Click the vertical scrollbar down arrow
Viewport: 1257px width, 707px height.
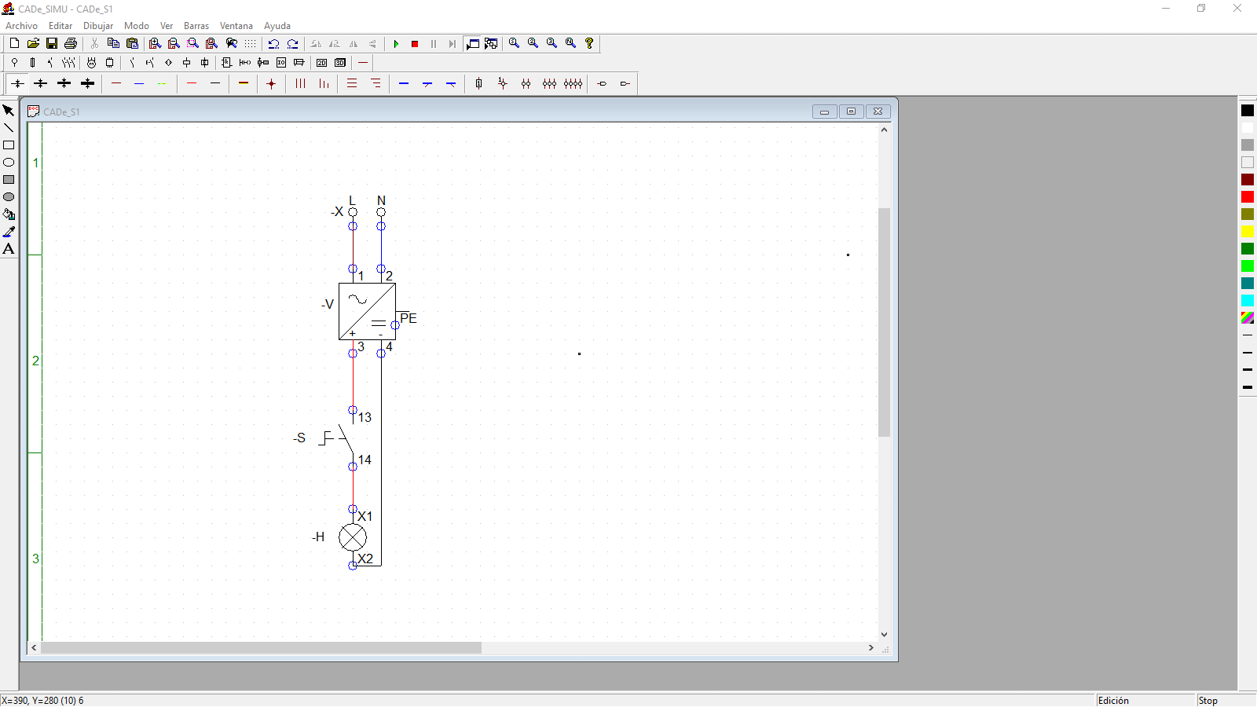tap(884, 635)
